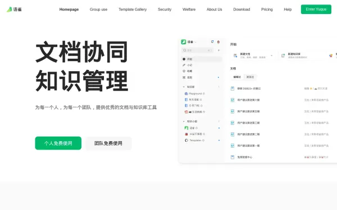Click the green Yuque app icon in preview sidebar
337x210 pixels.
(x=183, y=42)
